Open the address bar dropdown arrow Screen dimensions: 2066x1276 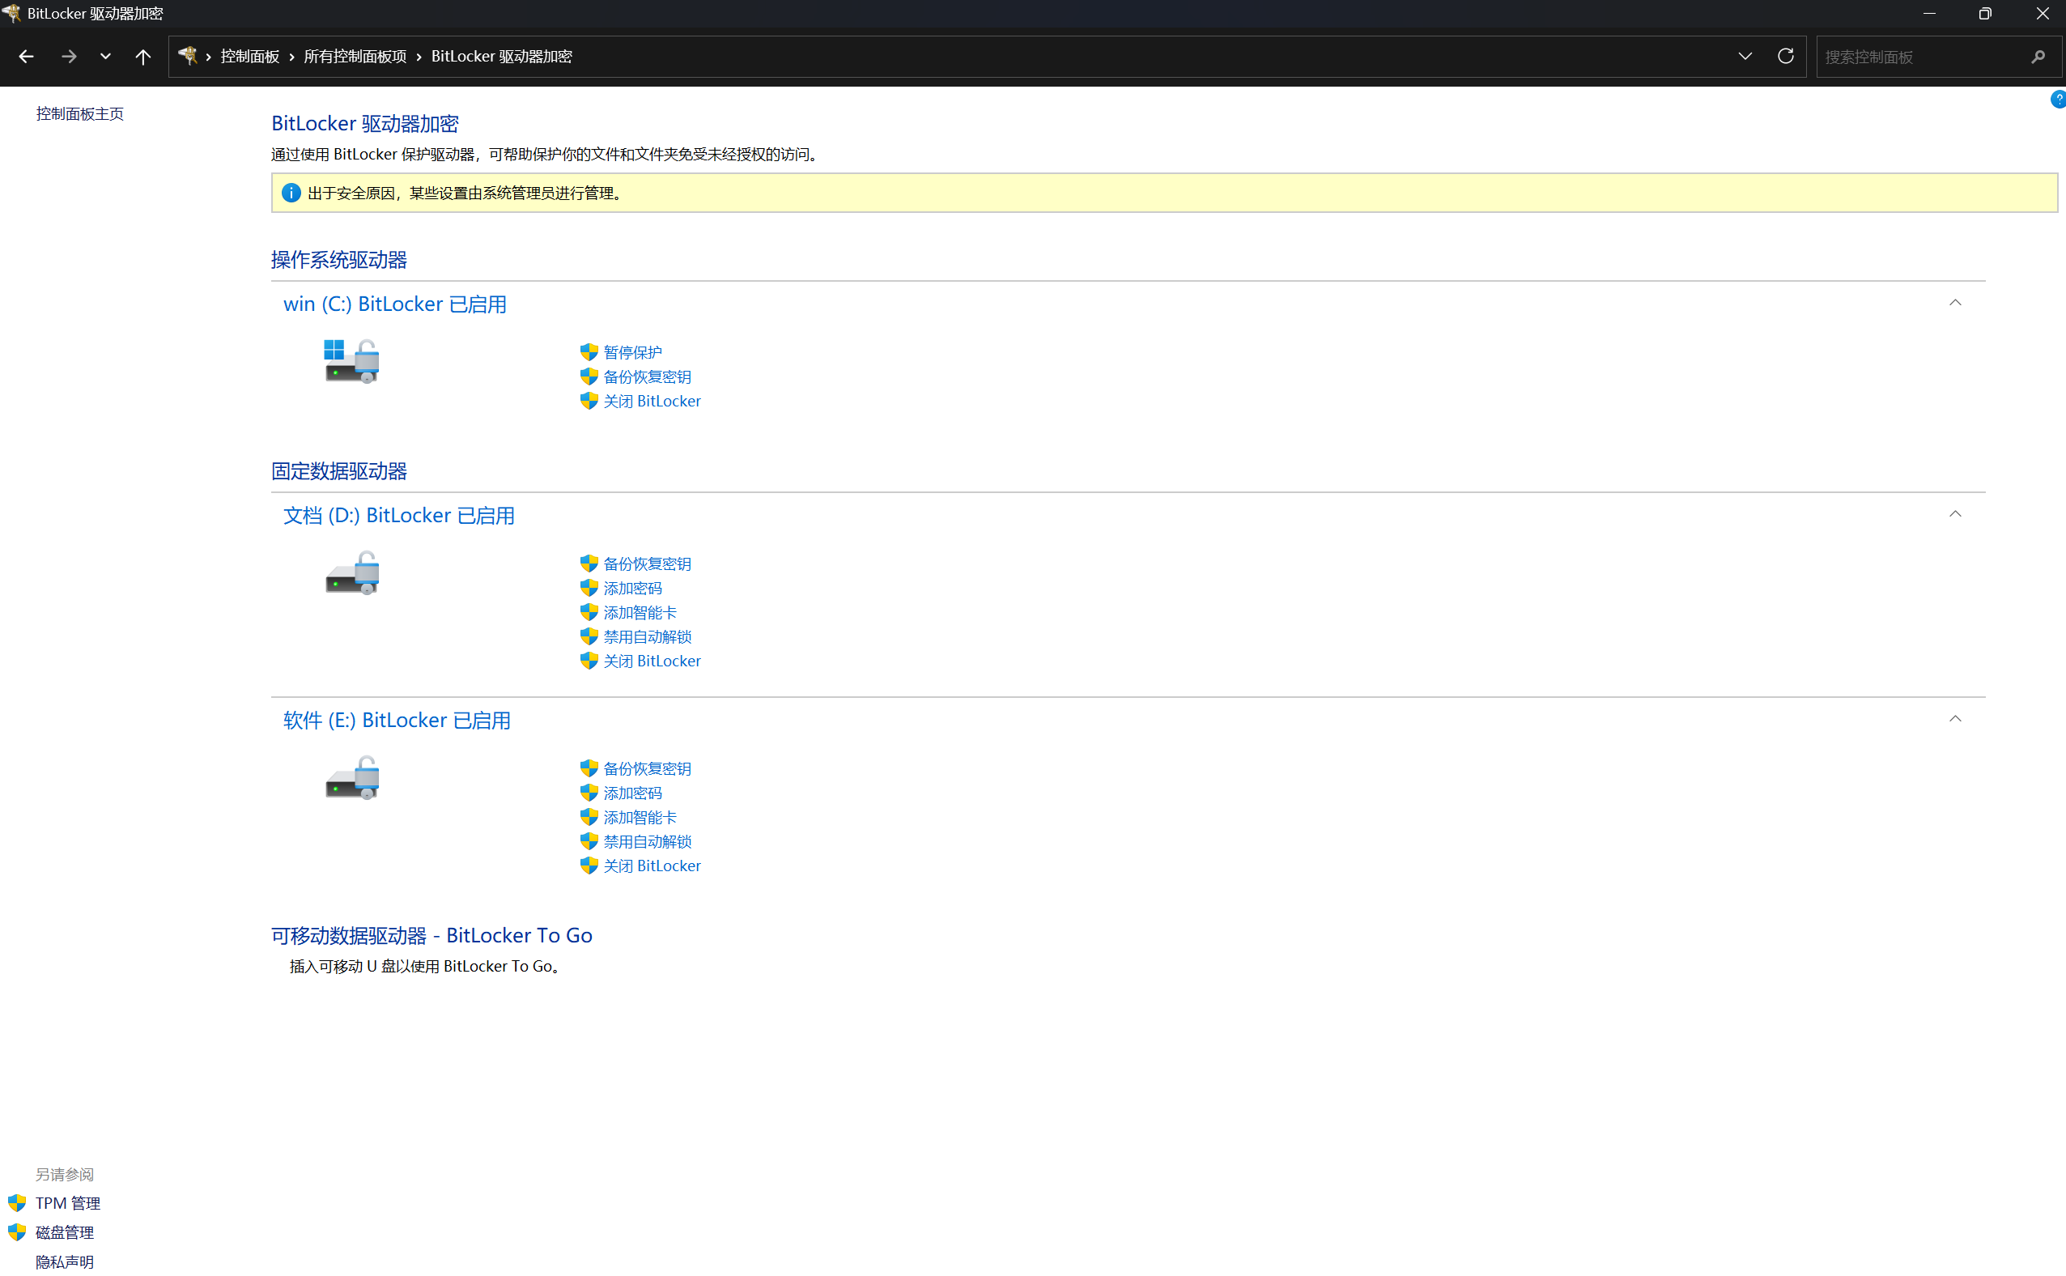1745,56
